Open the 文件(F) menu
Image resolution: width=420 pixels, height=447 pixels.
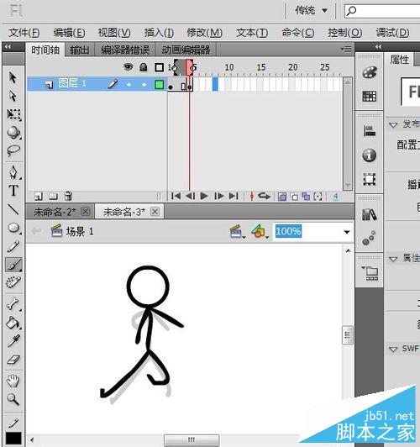(x=24, y=33)
